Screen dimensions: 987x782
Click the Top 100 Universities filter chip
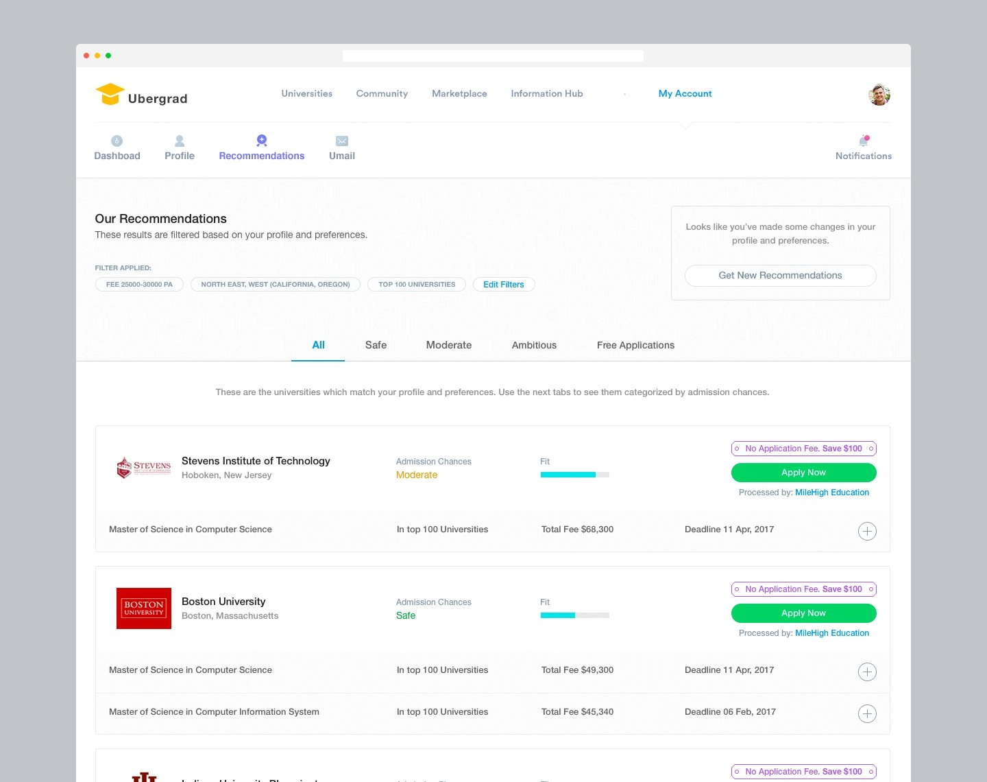click(x=417, y=284)
